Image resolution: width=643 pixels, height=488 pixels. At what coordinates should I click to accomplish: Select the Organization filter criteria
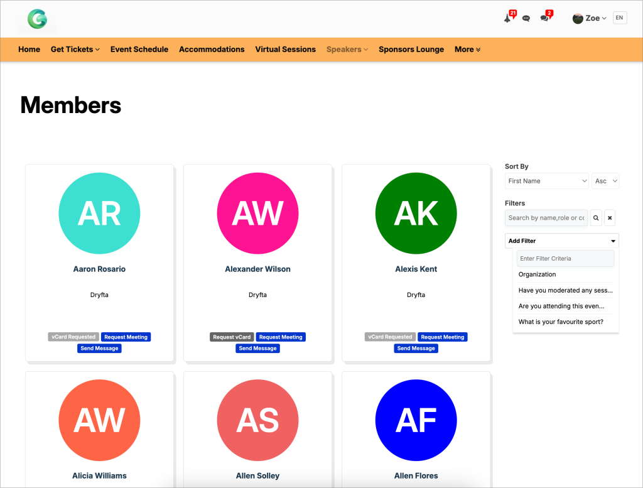click(538, 274)
